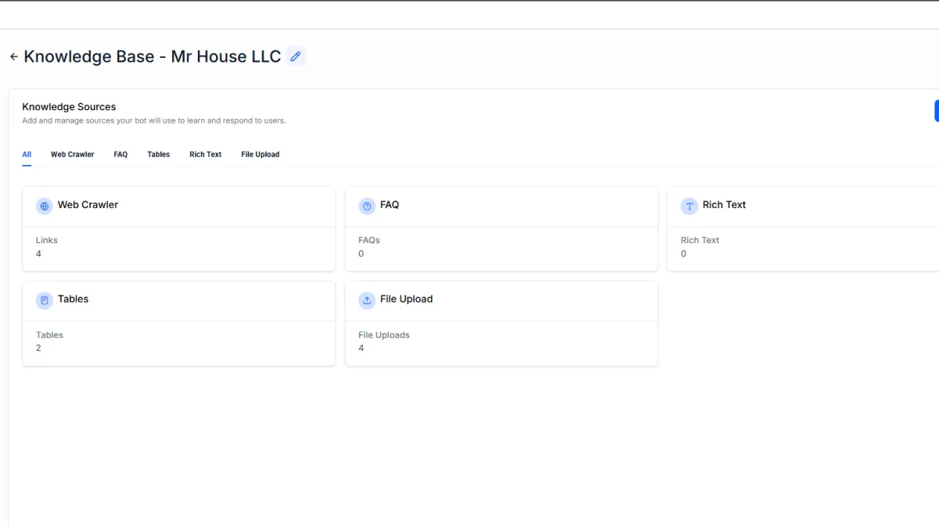Click the FAQs count label
Screen dimensions: 939x527
pyautogui.click(x=369, y=240)
